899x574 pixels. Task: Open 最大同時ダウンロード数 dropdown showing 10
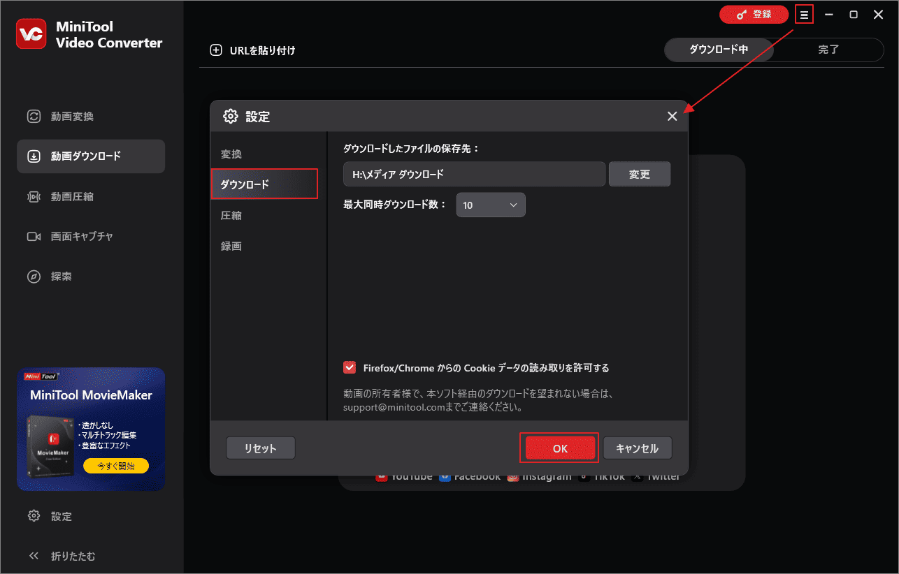point(491,205)
